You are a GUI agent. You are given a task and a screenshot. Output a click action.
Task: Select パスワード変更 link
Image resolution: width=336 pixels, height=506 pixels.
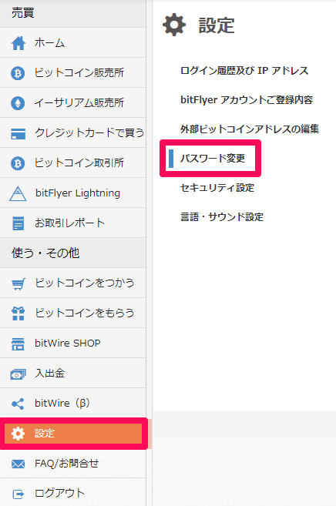point(213,159)
